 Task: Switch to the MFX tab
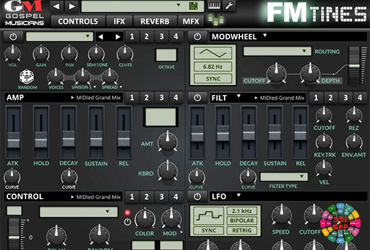pos(191,21)
